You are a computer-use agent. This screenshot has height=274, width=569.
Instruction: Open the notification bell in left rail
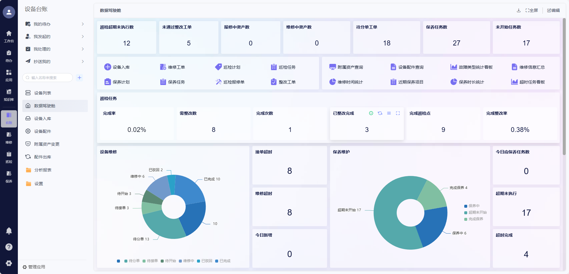tap(9, 231)
